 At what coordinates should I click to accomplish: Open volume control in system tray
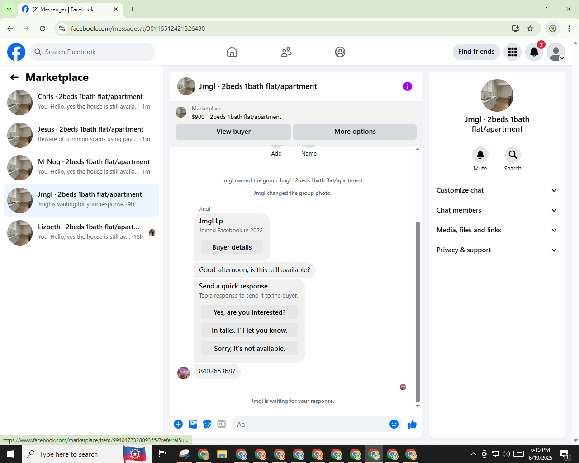506,454
